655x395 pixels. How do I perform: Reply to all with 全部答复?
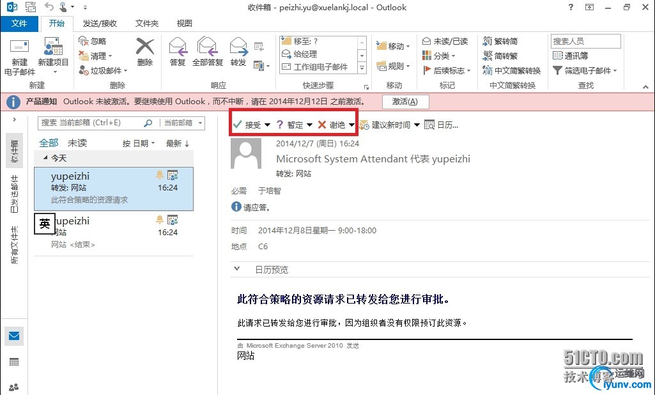[208, 52]
